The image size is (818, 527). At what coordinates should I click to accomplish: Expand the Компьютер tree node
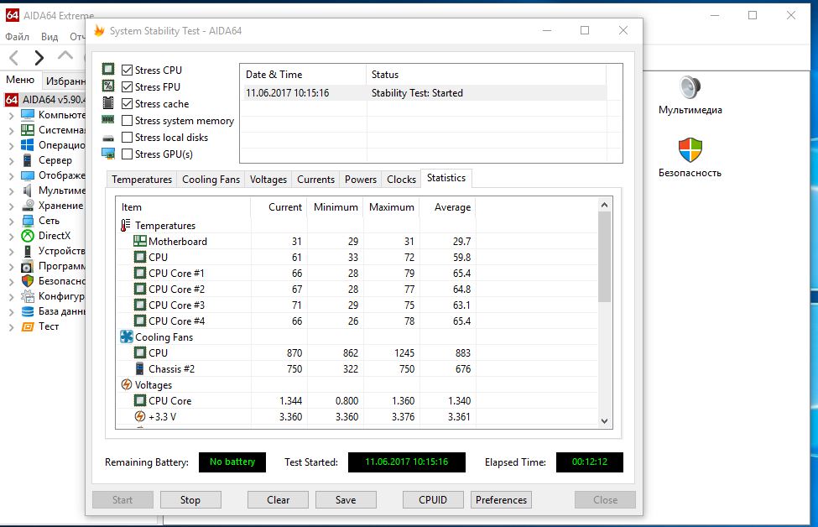tap(12, 115)
